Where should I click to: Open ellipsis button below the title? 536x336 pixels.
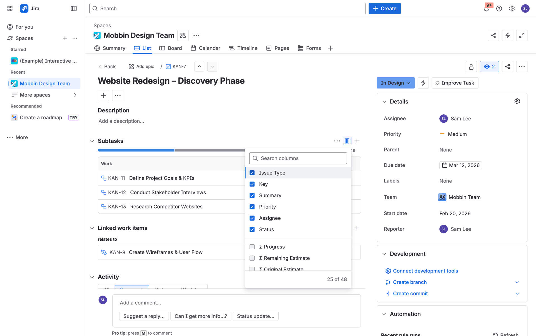tap(118, 96)
